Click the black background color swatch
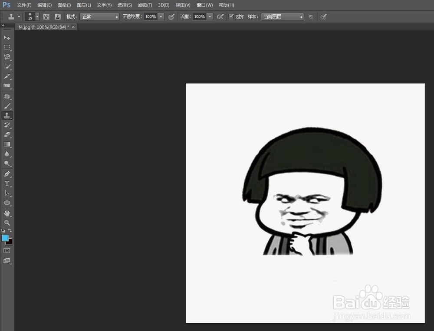Image resolution: width=434 pixels, height=331 pixels. tap(10, 243)
